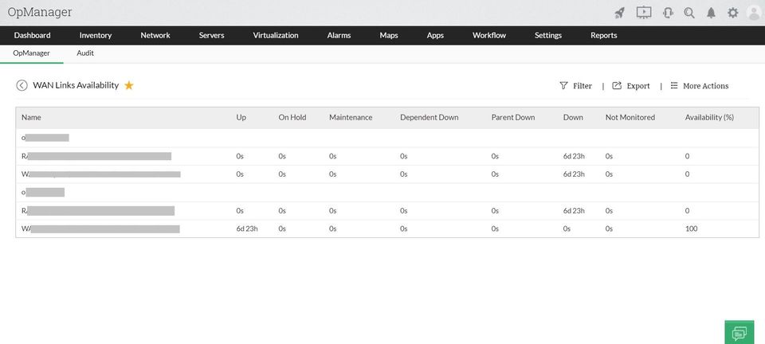Click the Availability (%) column header
This screenshot has width=765, height=344.
point(709,117)
